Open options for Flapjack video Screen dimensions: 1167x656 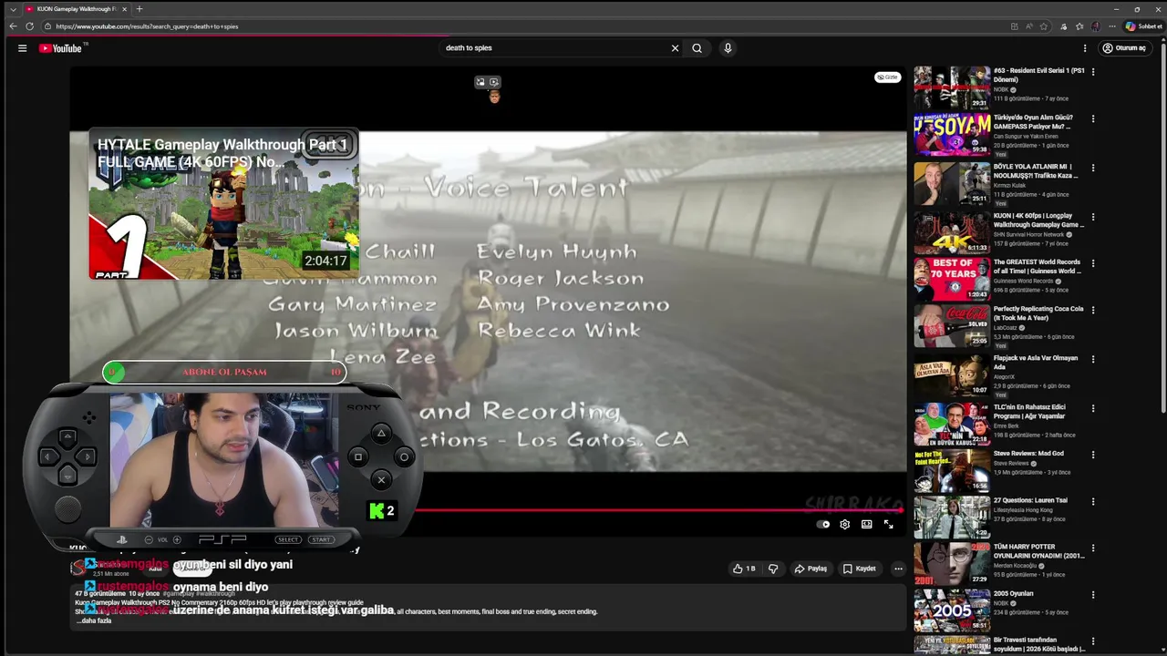click(1093, 359)
